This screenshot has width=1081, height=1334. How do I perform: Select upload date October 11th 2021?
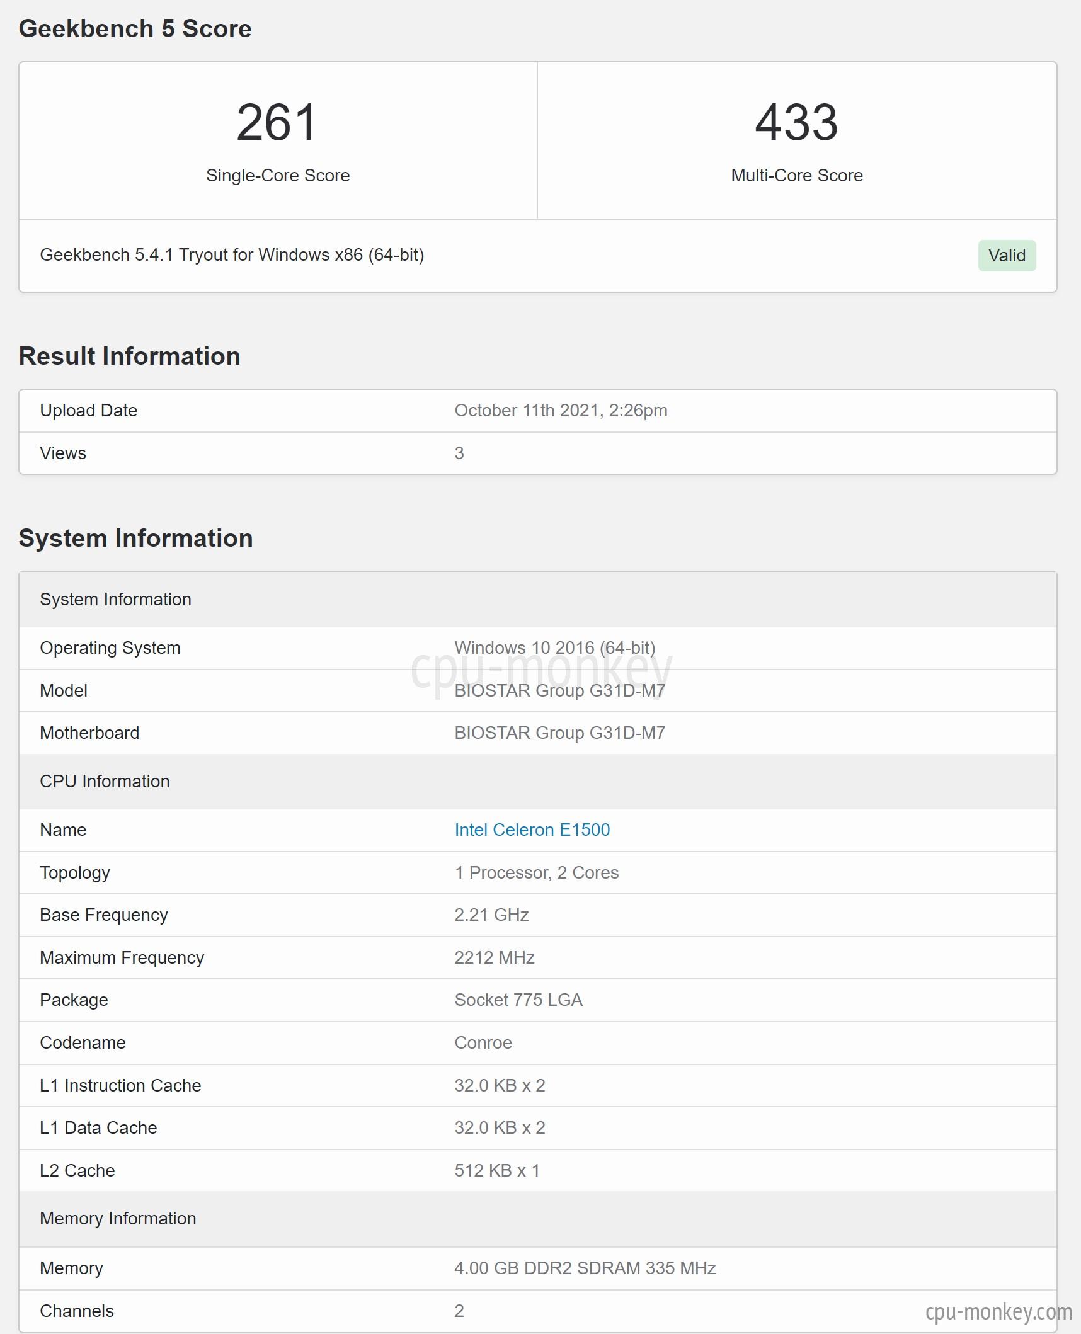point(561,410)
